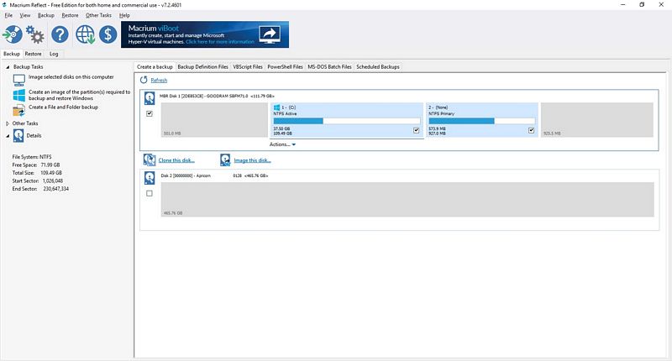Click the 'NTFS Primary' label on partition 2
Image resolution: width=672 pixels, height=361 pixels.
point(442,114)
